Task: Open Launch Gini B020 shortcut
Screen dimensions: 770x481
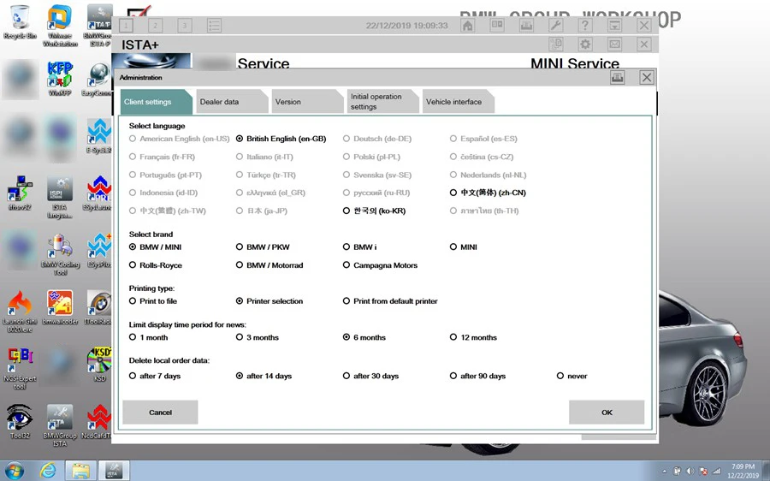Action: point(20,312)
